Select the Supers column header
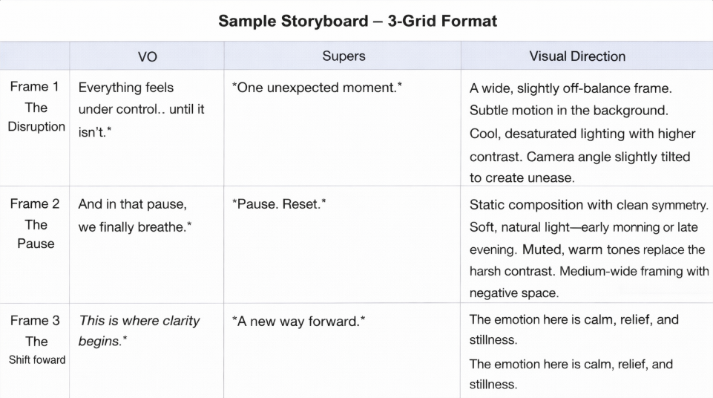Viewport: 713px width, 398px height. coord(344,56)
